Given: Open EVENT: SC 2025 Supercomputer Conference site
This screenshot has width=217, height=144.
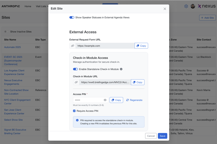Looking at the screenshot, I should tap(13, 61).
